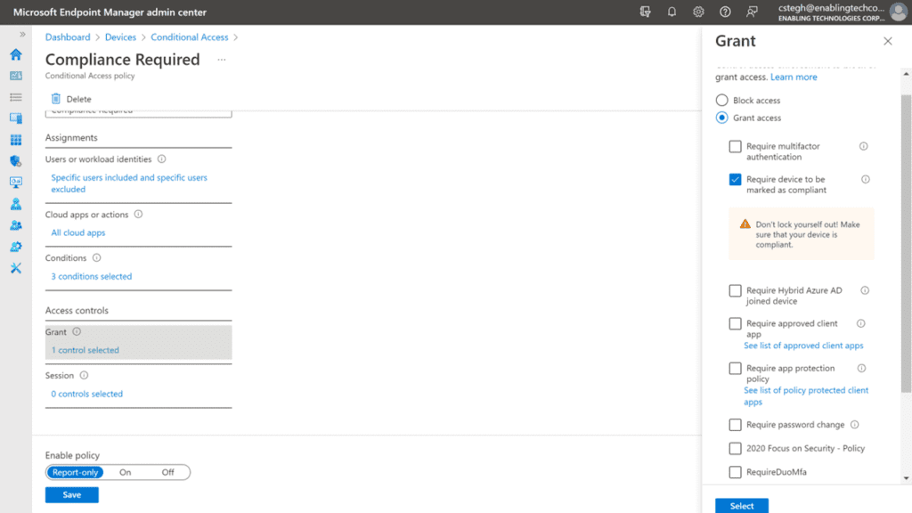
Task: Check Require multifactor authentication
Action: point(735,147)
